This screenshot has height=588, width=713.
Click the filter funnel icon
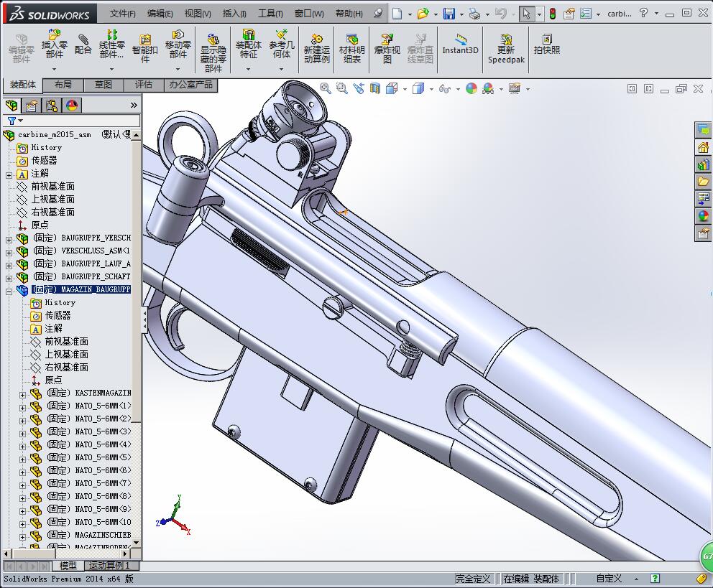[x=11, y=121]
